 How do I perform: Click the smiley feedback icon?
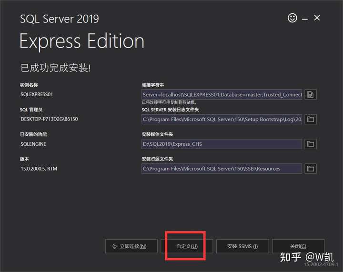(292, 18)
